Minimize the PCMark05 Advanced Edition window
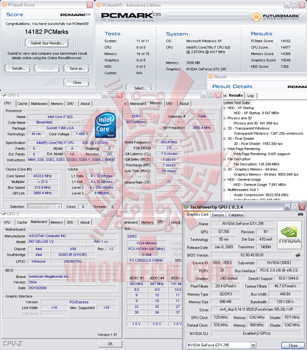The height and width of the screenshot is (350, 307). (x=287, y=5)
